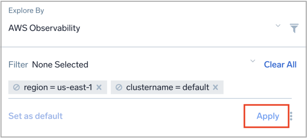Click the Clear All link
Image resolution: width=307 pixels, height=138 pixels.
[x=280, y=65]
